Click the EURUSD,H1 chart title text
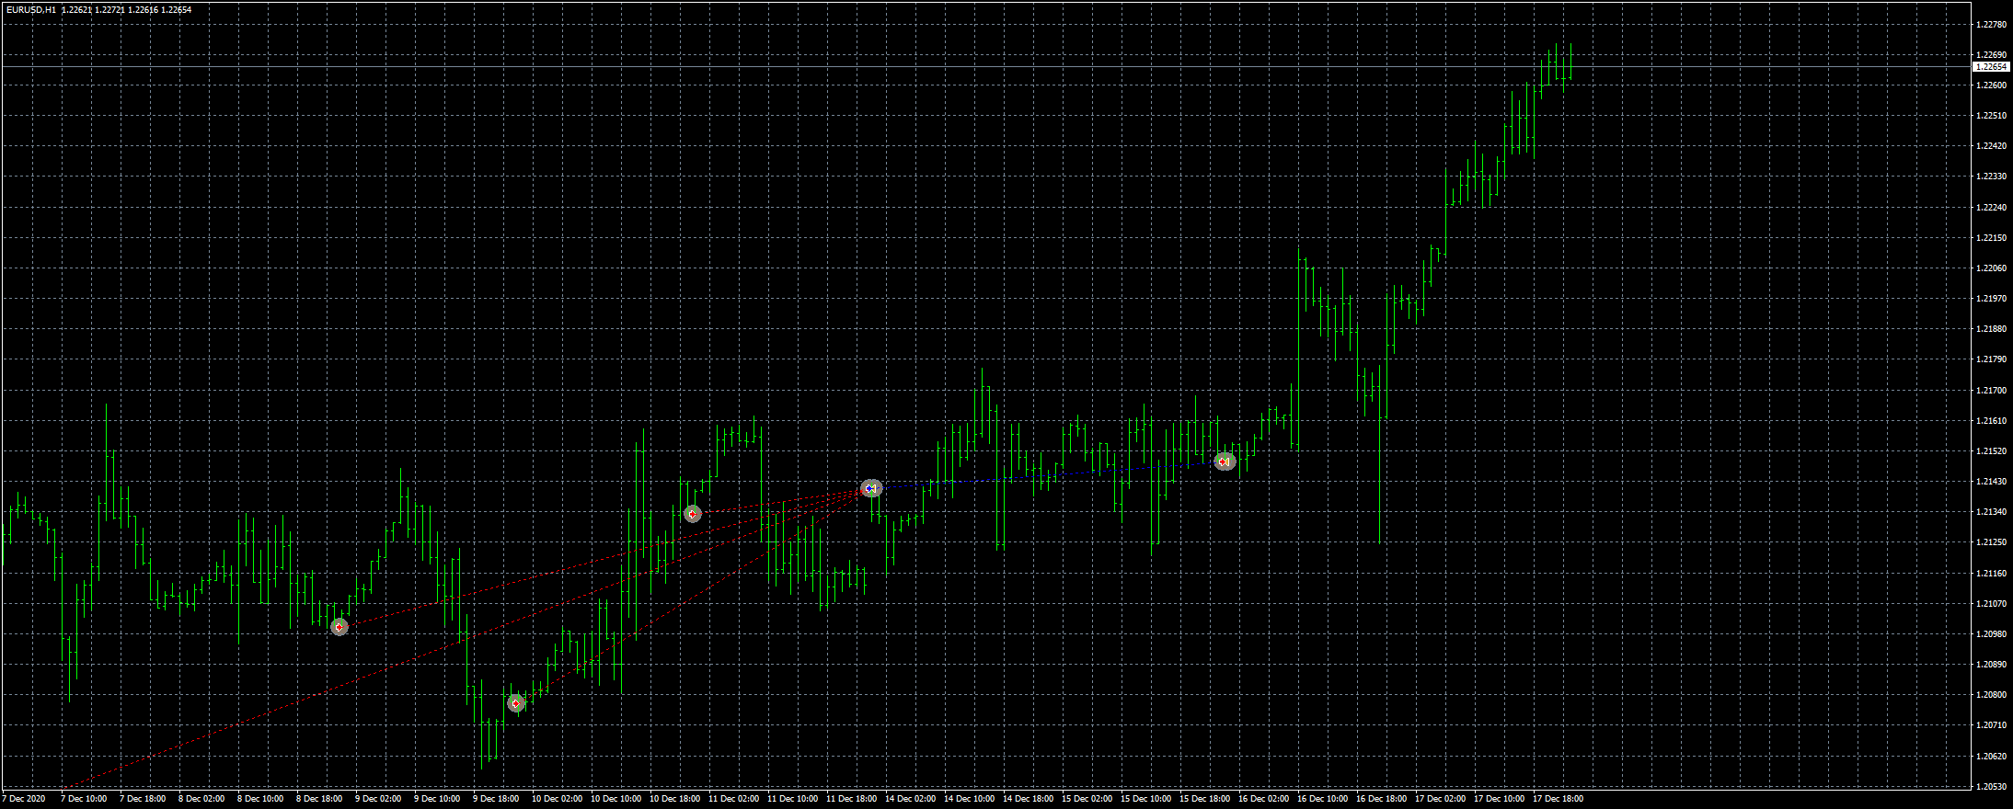2013x809 pixels. [30, 9]
